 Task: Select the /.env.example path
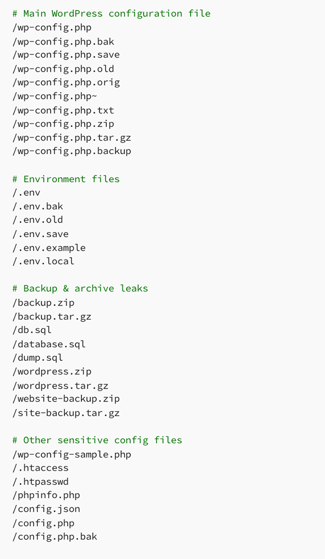coord(49,247)
